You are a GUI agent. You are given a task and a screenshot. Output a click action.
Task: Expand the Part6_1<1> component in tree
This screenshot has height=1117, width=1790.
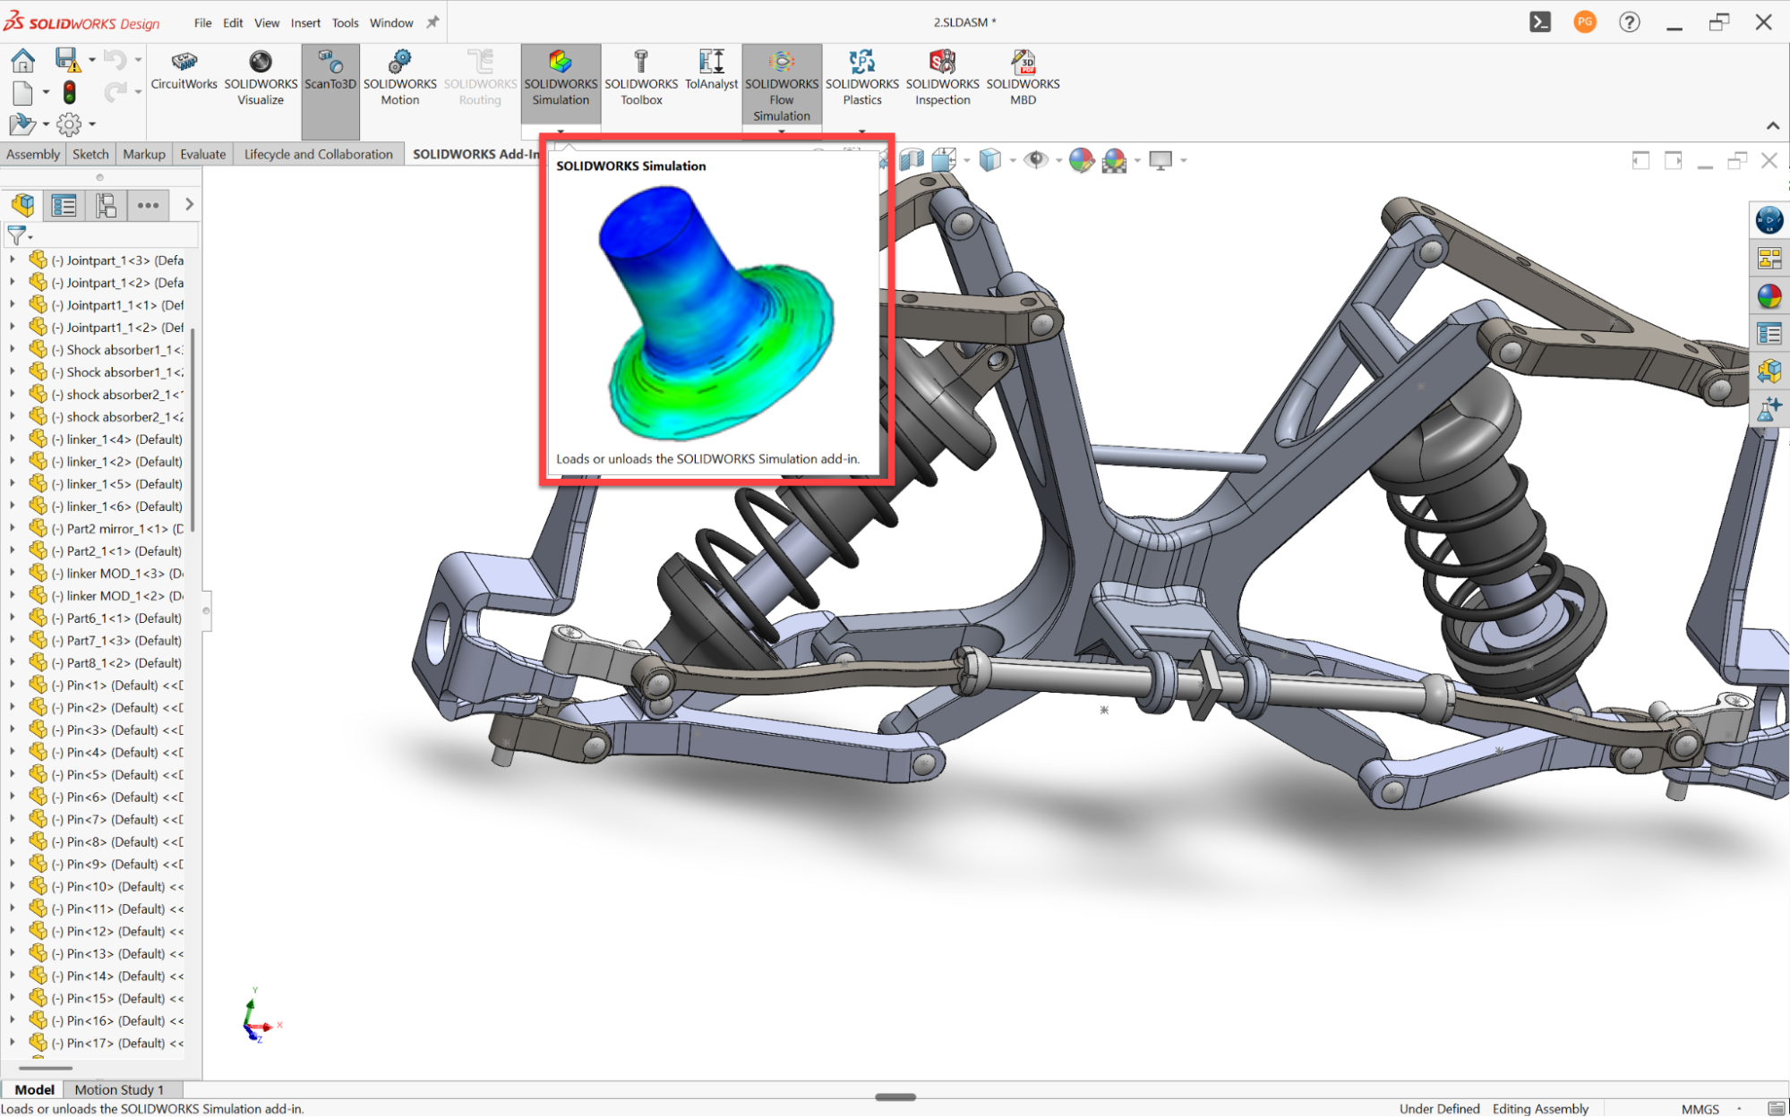tap(13, 618)
